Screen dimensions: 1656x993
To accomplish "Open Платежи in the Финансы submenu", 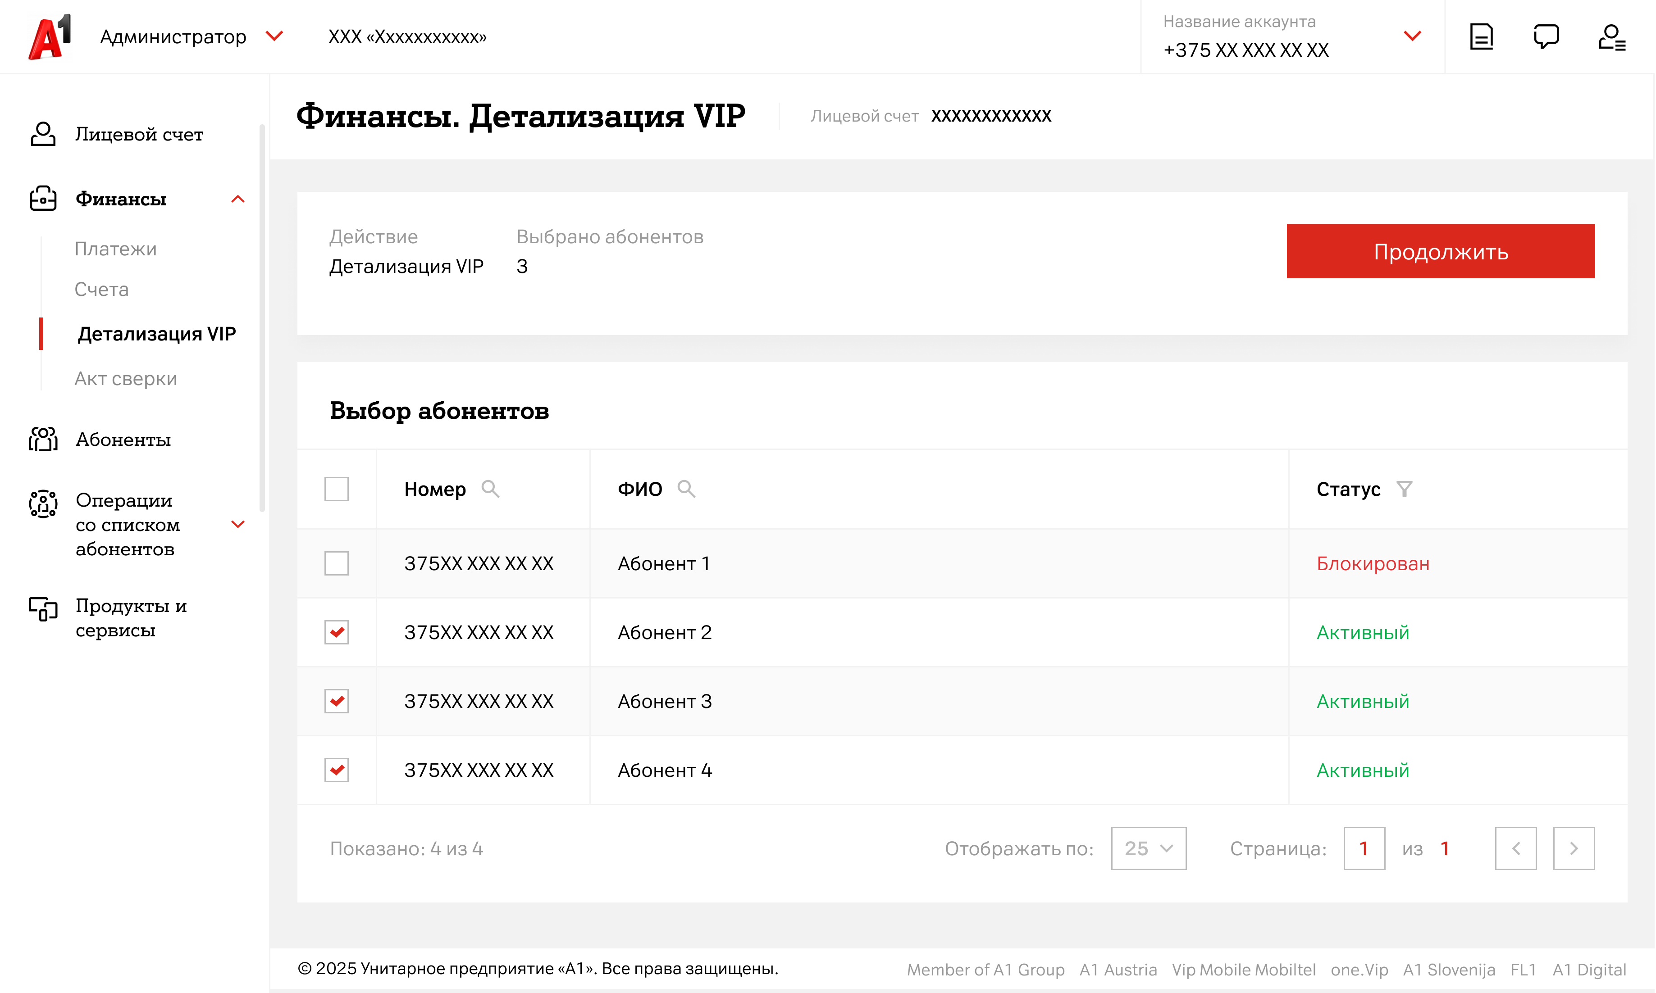I will pyautogui.click(x=115, y=249).
